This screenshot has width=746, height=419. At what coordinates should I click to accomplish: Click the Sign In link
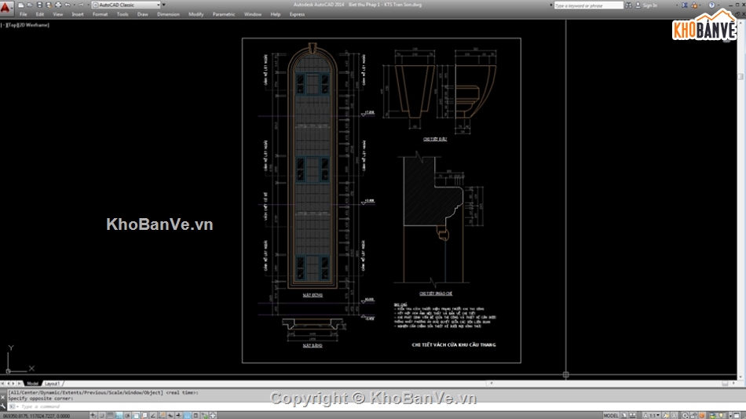point(650,5)
